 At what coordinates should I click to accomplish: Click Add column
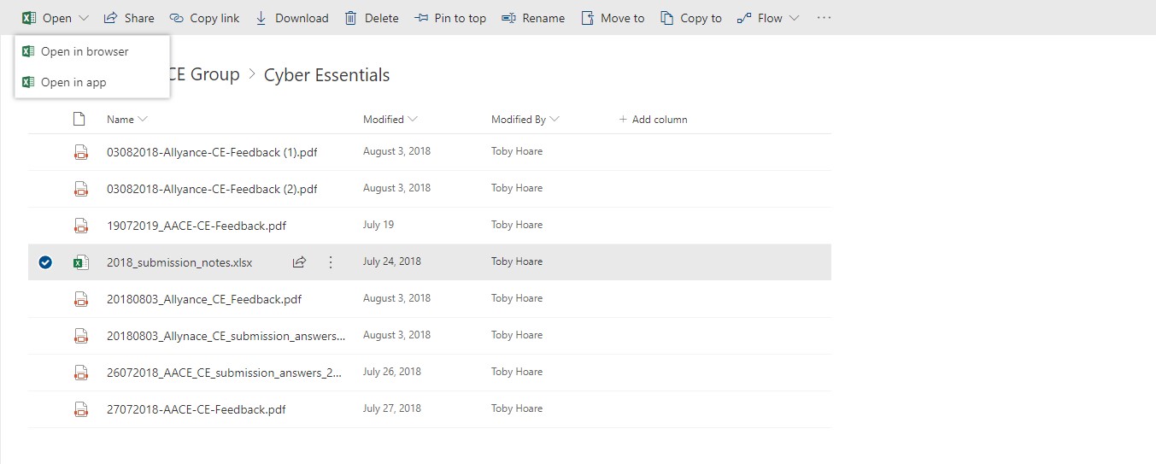654,120
